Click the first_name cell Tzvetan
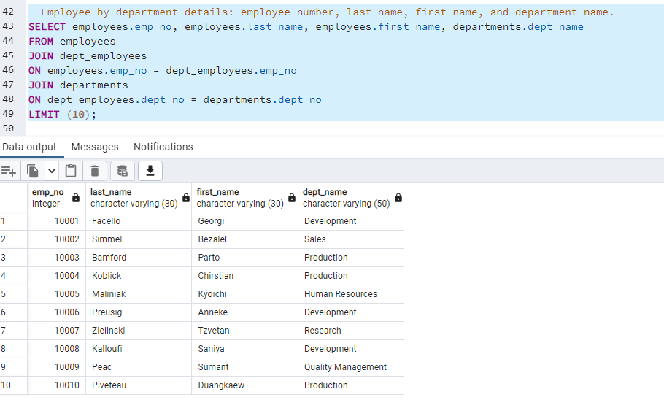 pyautogui.click(x=244, y=331)
